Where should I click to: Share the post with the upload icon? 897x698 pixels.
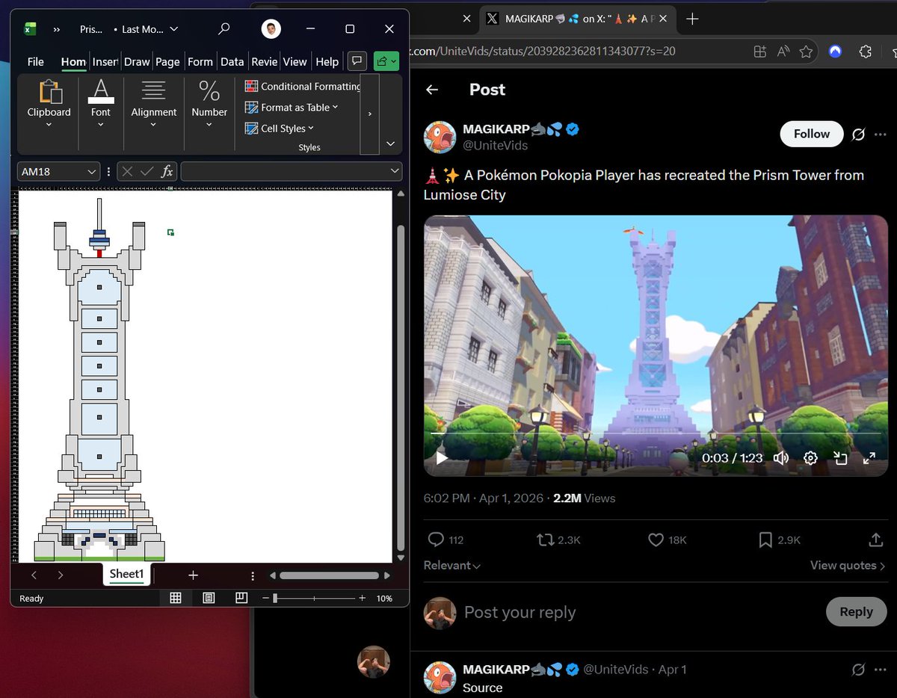coord(876,540)
